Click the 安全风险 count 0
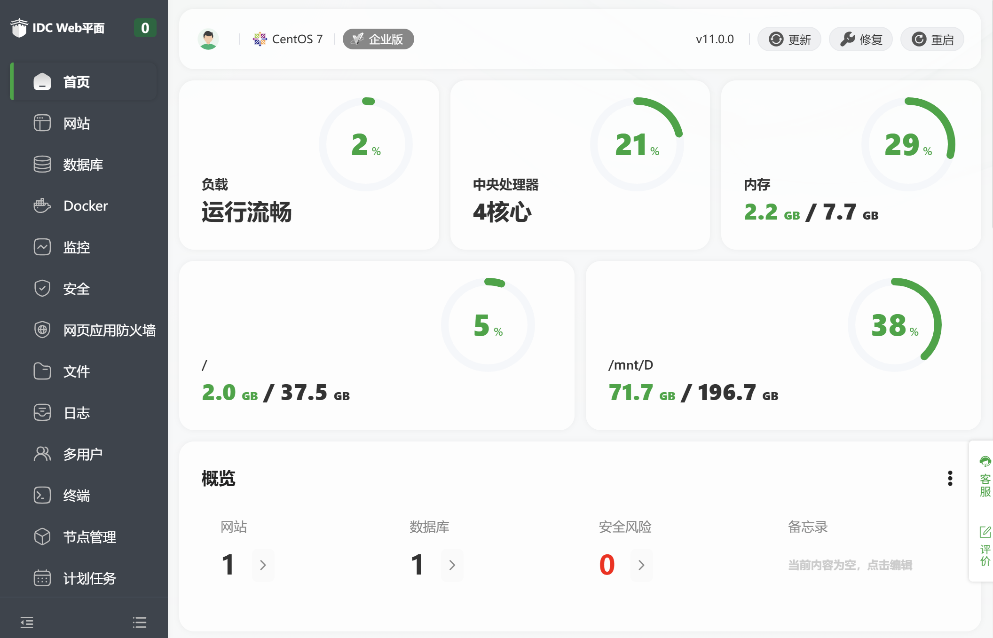 click(607, 565)
